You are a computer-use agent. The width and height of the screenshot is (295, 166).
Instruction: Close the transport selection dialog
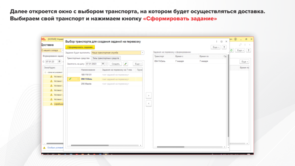(226, 41)
